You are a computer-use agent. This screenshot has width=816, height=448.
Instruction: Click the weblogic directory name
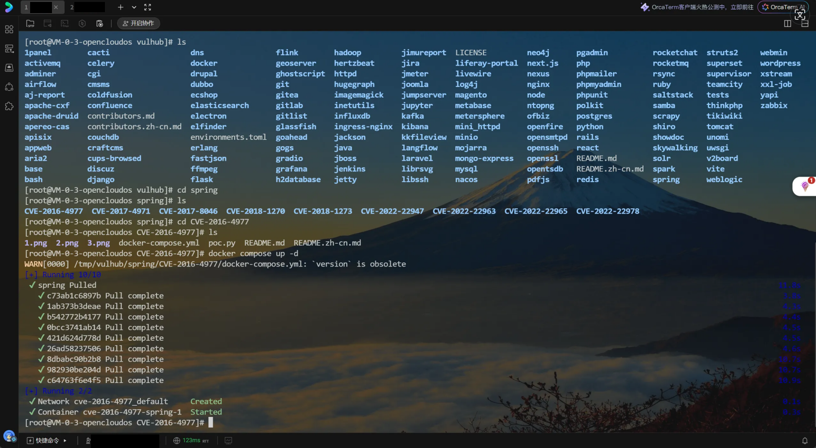tap(724, 180)
